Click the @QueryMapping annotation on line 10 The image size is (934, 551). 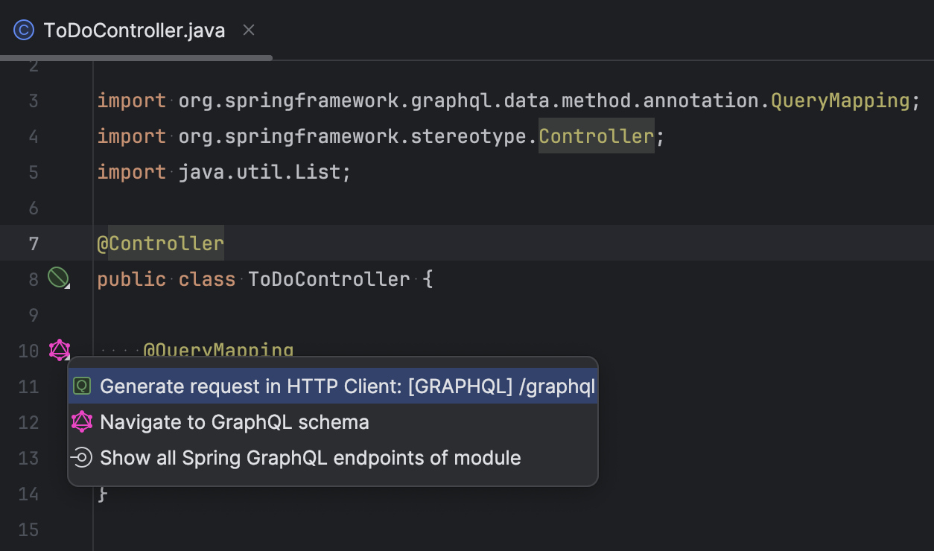(x=218, y=348)
